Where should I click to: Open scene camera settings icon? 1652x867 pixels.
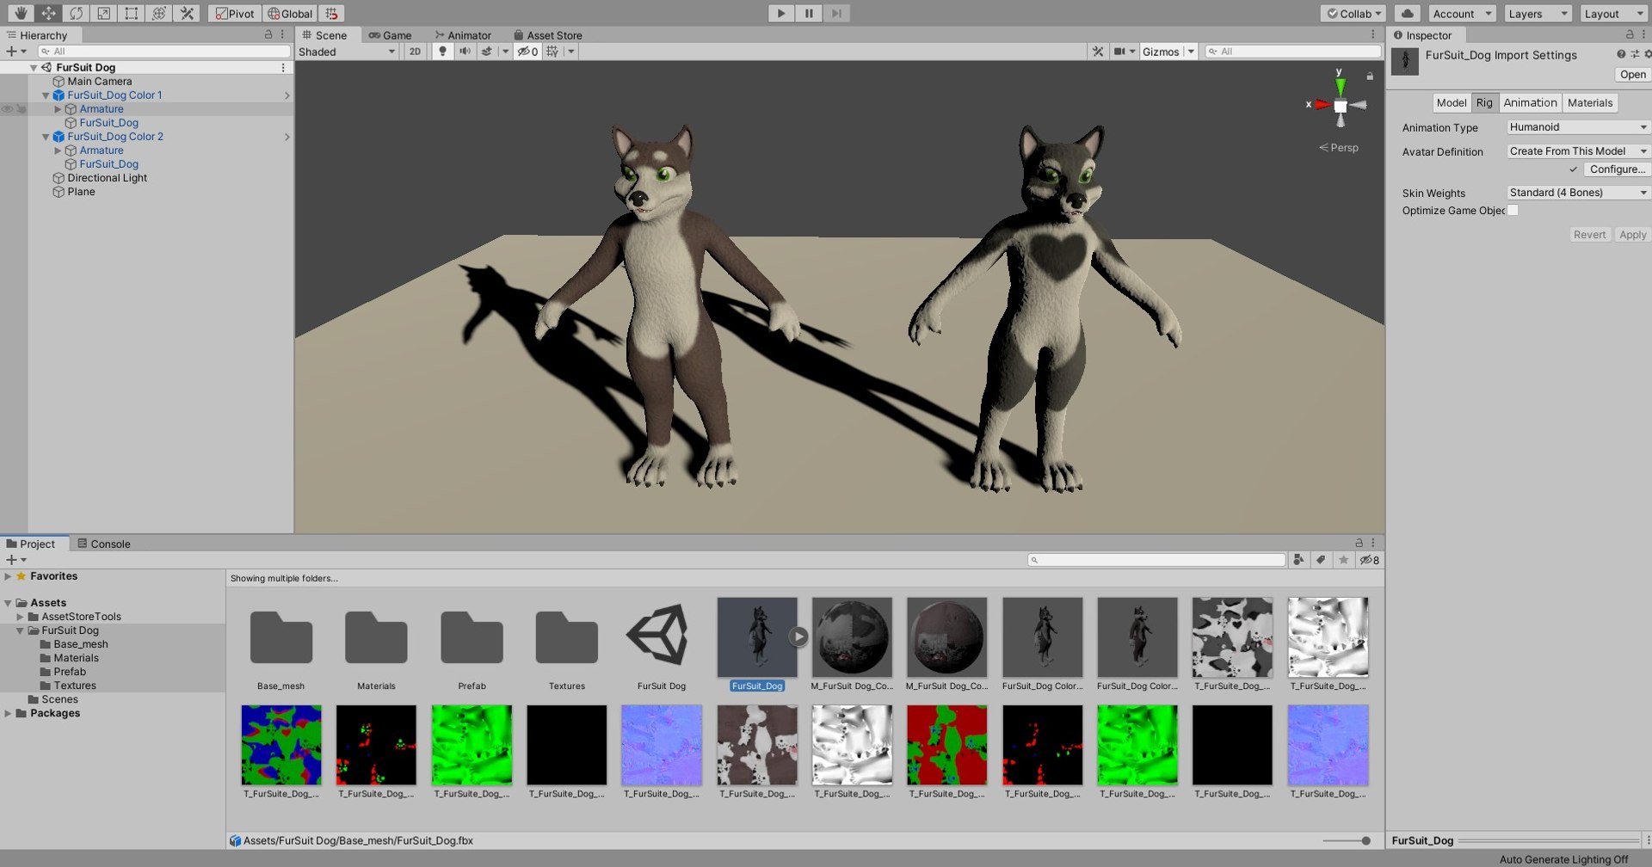[1119, 52]
